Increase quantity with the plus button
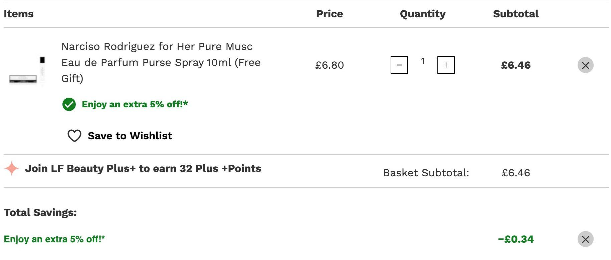 [446, 65]
